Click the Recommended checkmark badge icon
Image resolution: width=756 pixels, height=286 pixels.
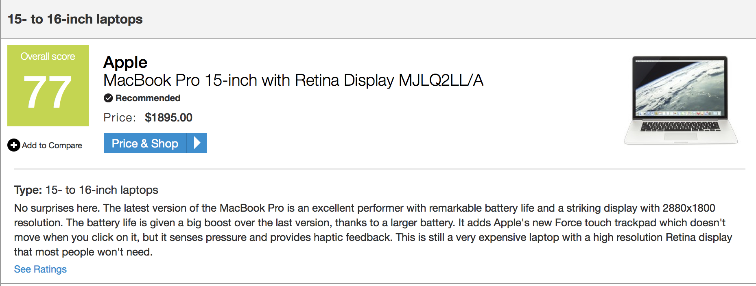point(108,98)
